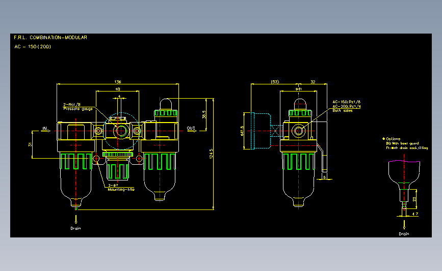Click the 'FI:With drain cock,fitting' option line
The height and width of the screenshot is (271, 442).
(407, 148)
